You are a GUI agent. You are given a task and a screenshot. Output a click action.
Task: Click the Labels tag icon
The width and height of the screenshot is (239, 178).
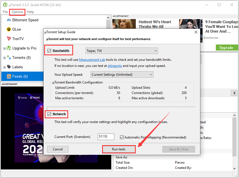(9, 67)
